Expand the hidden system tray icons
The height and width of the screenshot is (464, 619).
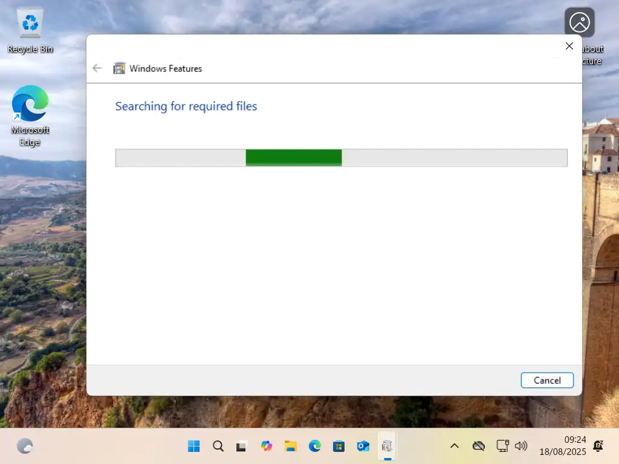tap(455, 446)
